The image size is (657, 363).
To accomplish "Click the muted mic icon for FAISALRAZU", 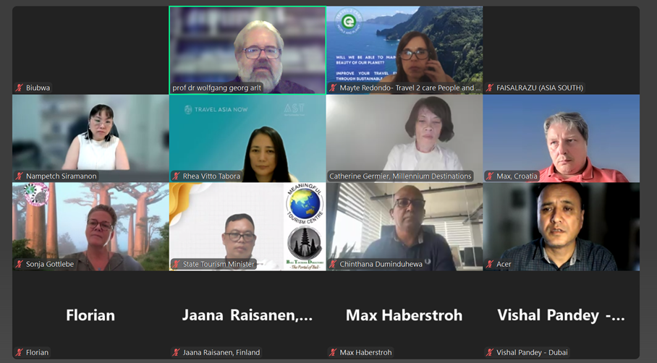I will (489, 88).
